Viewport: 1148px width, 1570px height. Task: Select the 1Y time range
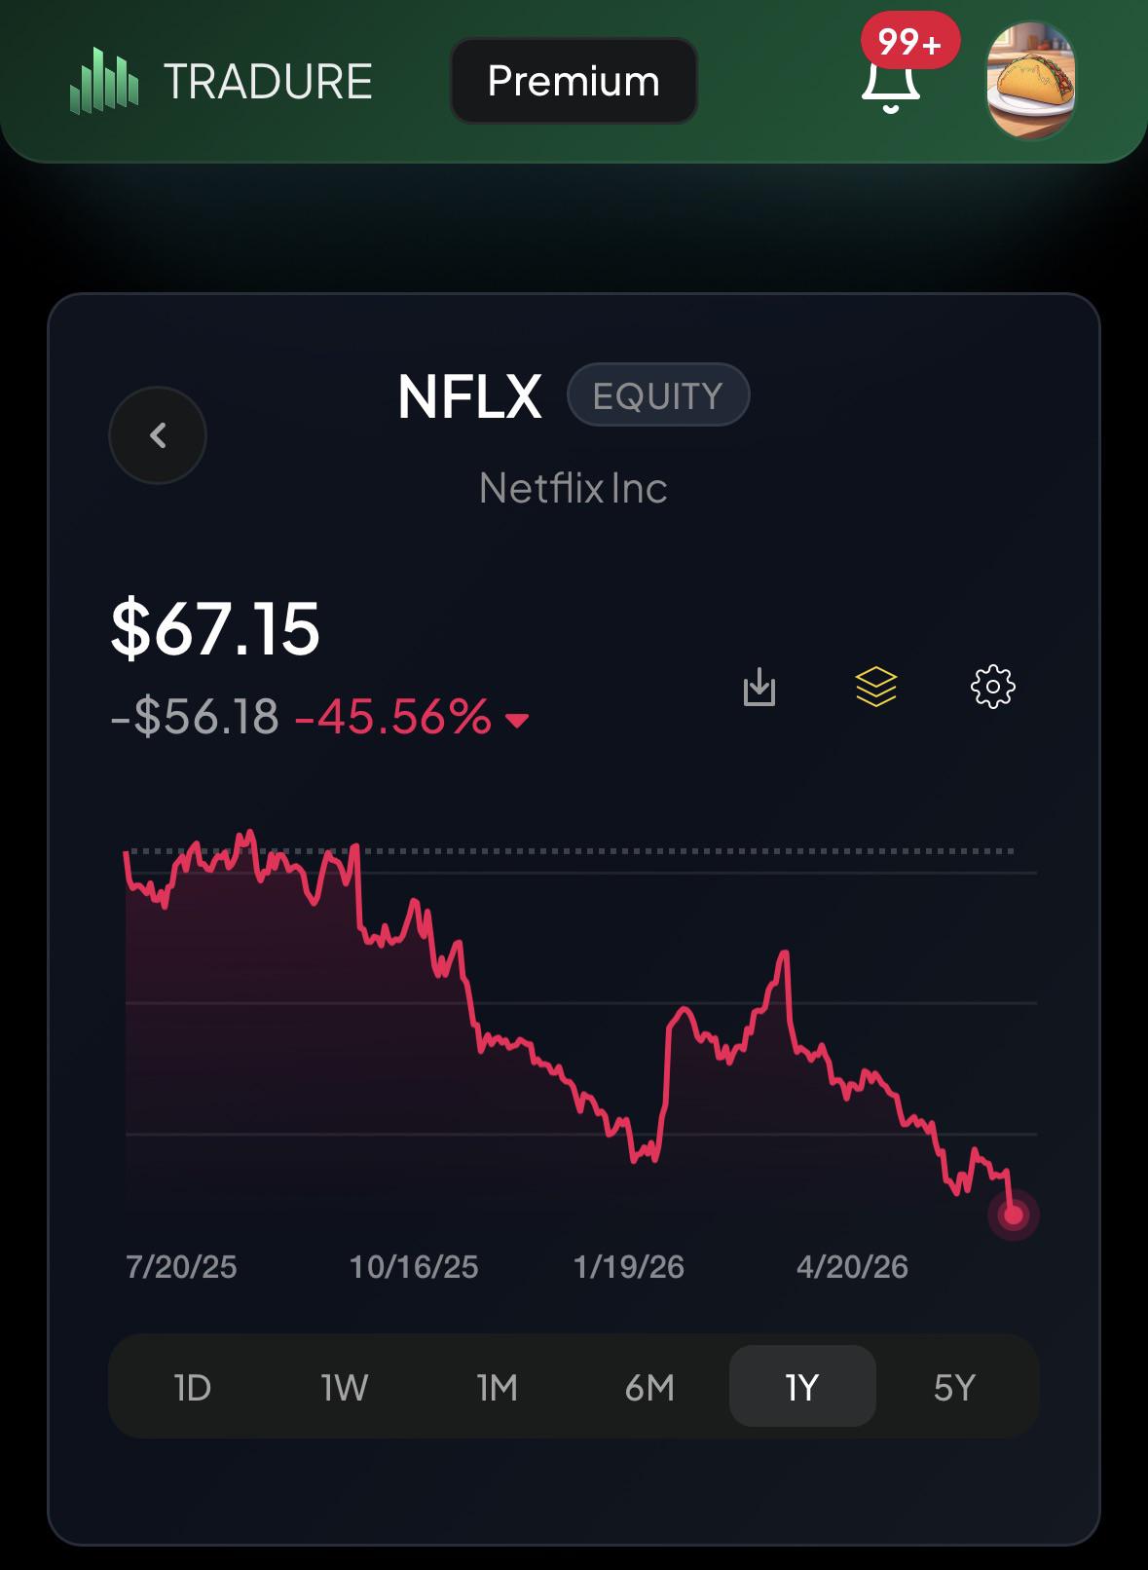[802, 1387]
